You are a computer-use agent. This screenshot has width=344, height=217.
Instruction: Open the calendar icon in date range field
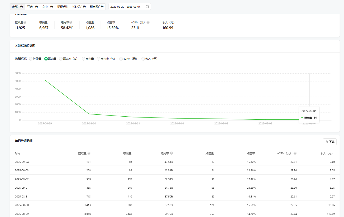[147, 7]
